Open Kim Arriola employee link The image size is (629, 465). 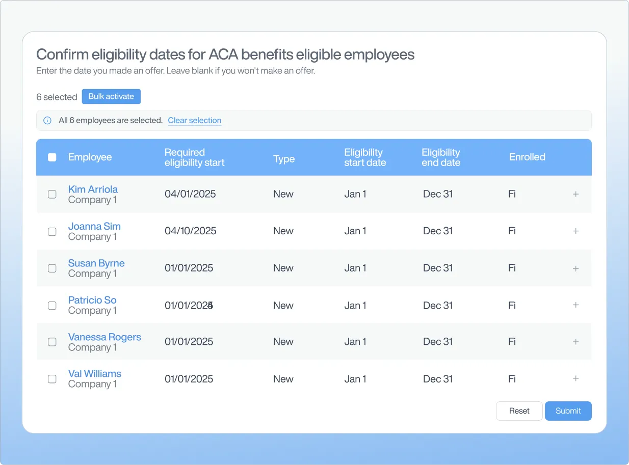(93, 189)
